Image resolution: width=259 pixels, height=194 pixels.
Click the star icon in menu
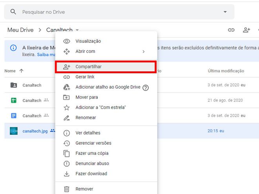67,107
